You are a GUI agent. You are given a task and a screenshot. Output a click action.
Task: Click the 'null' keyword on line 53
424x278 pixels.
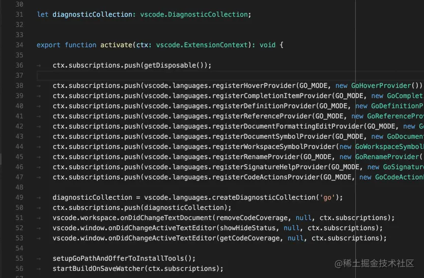click(x=296, y=238)
